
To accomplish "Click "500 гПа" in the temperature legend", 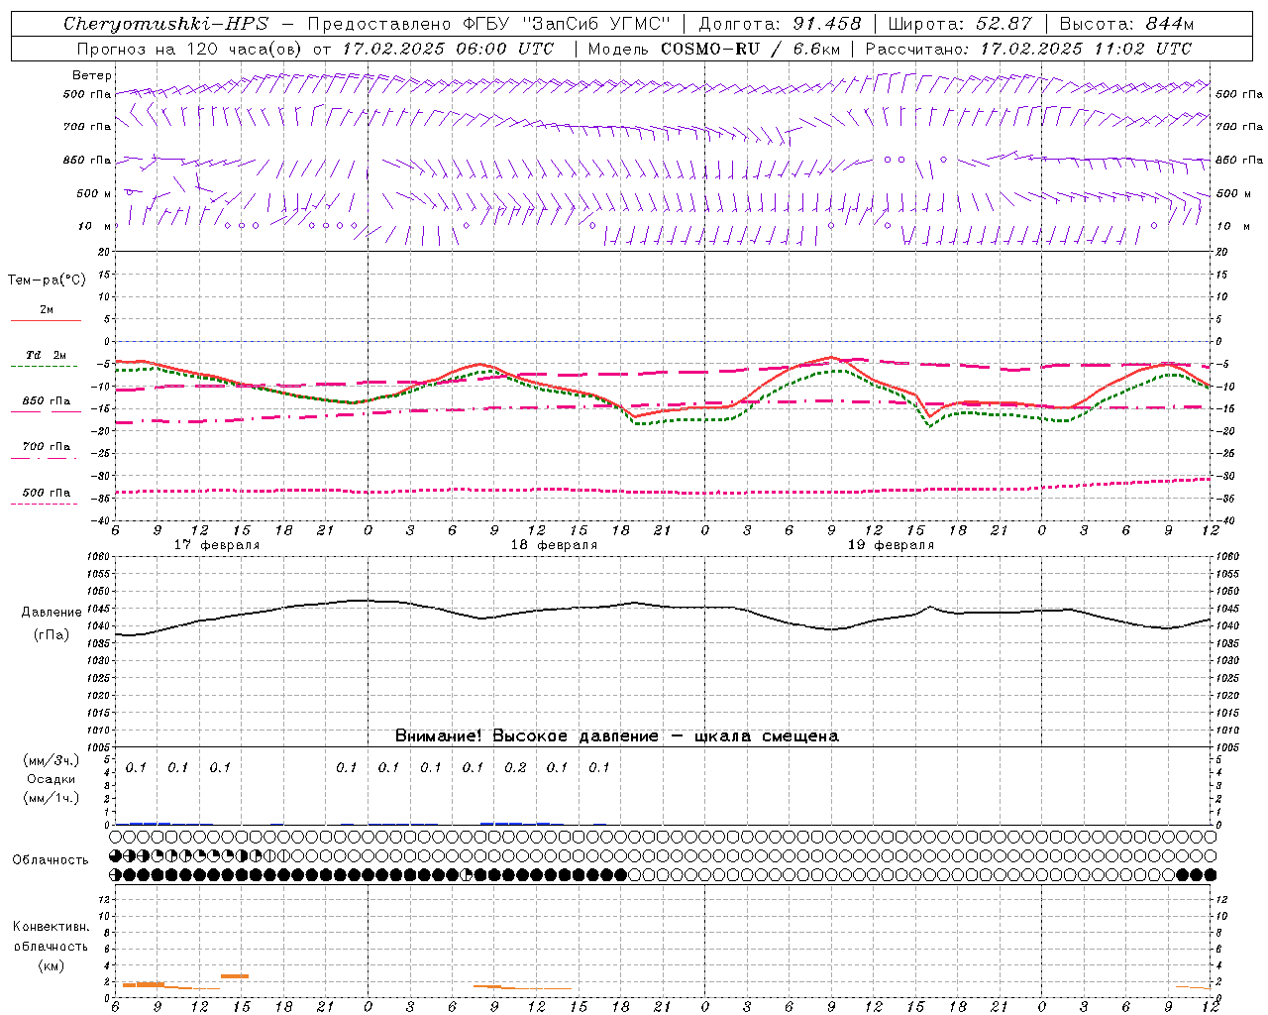I will (x=47, y=493).
